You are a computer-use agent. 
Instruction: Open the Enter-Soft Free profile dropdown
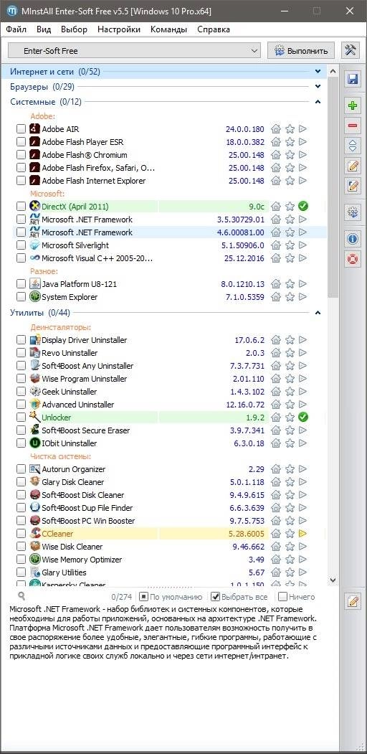(x=135, y=50)
